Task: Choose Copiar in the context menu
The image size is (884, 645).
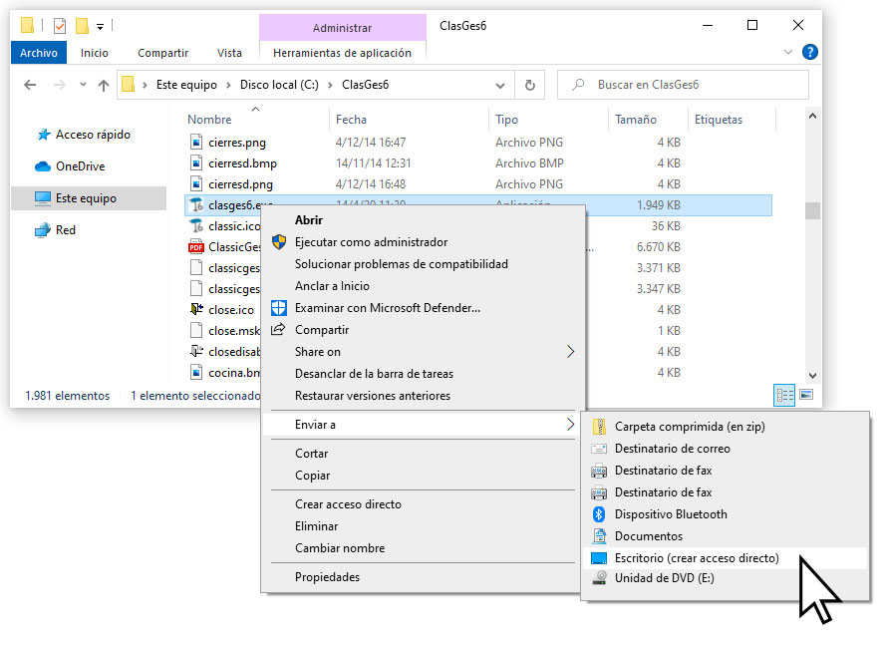Action: [x=424, y=476]
